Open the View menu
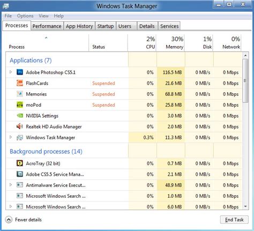Viewport: 254px width, 231px height. (x=43, y=16)
